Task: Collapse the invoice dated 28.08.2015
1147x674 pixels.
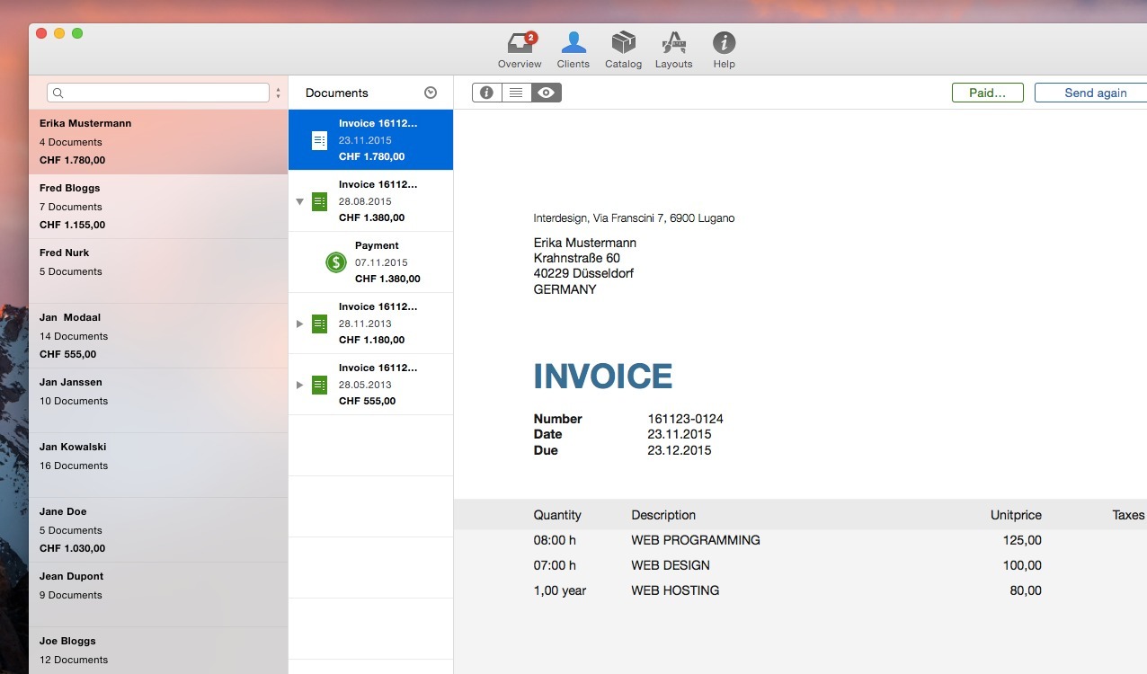Action: 300,201
